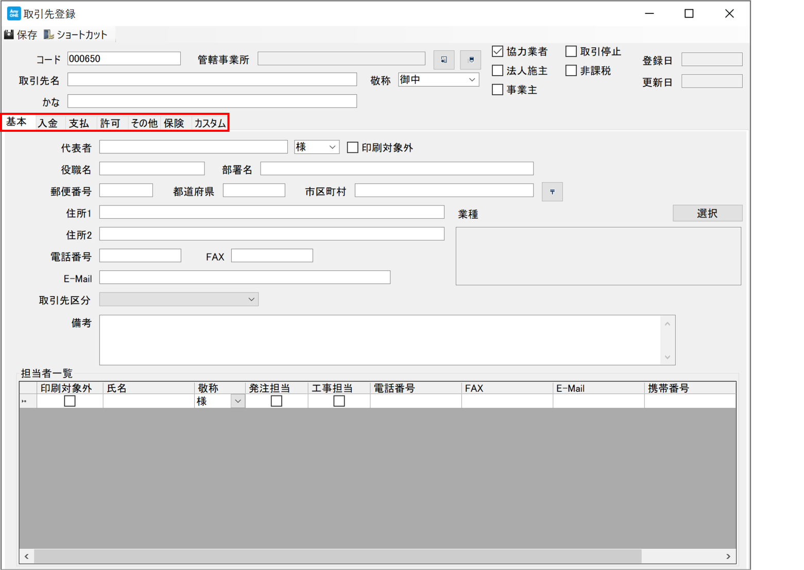Check 印刷対象外 next to 代表者
Viewport: 804px width, 570px height.
[x=353, y=148]
